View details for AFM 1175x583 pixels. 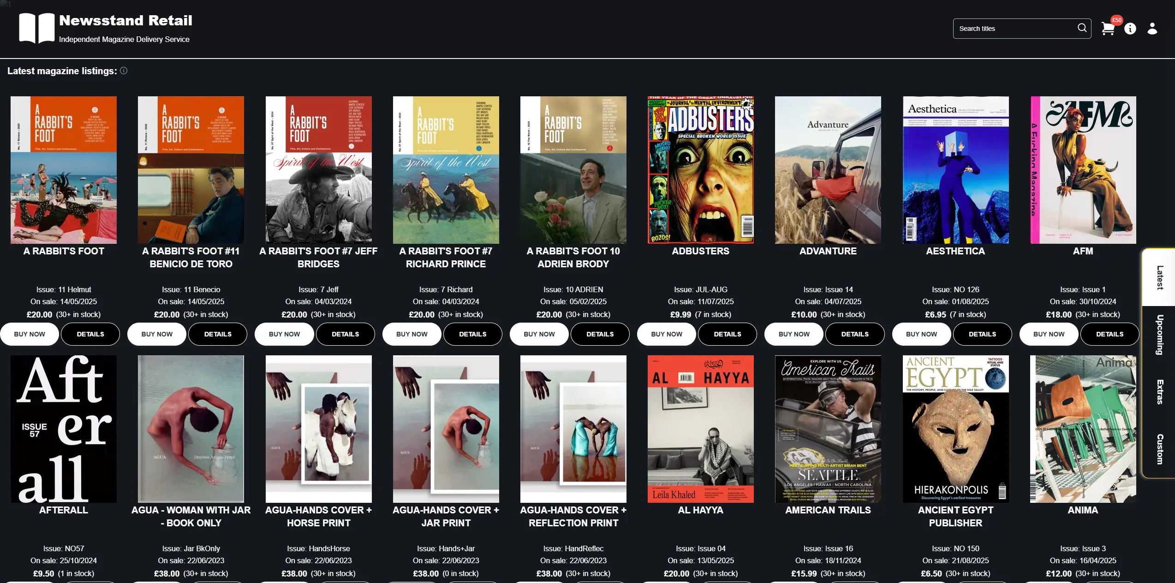(x=1109, y=334)
